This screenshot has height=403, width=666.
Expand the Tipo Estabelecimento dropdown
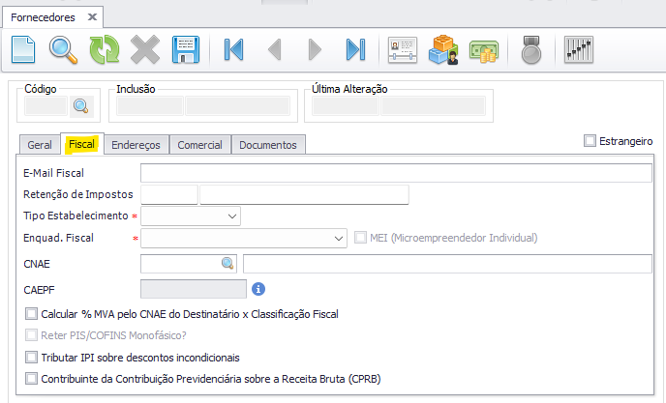tap(231, 216)
